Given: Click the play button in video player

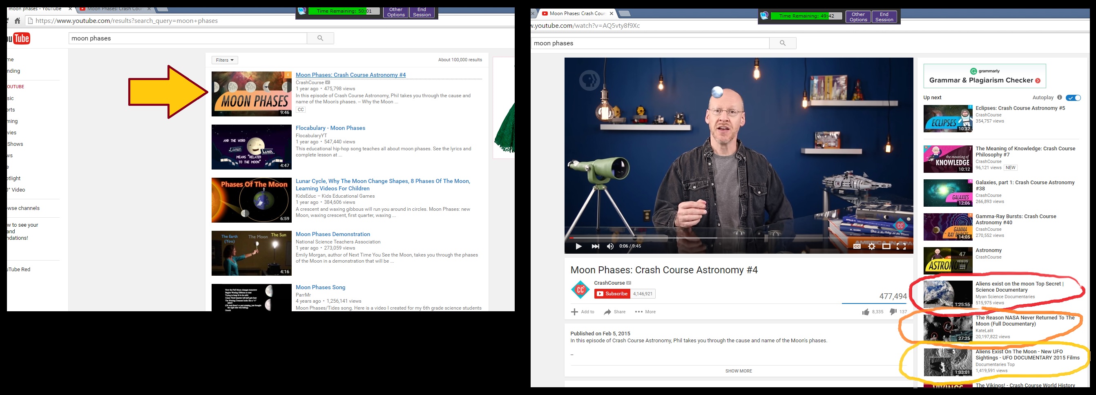Looking at the screenshot, I should pyautogui.click(x=578, y=246).
